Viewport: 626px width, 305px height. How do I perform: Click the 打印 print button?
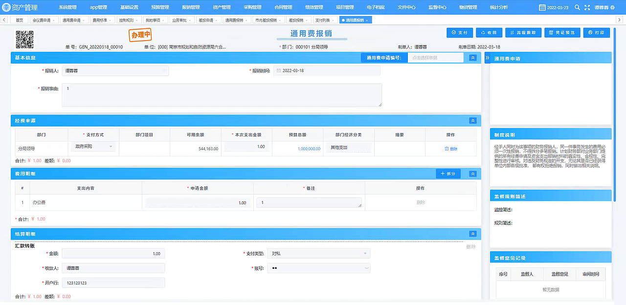pos(597,32)
